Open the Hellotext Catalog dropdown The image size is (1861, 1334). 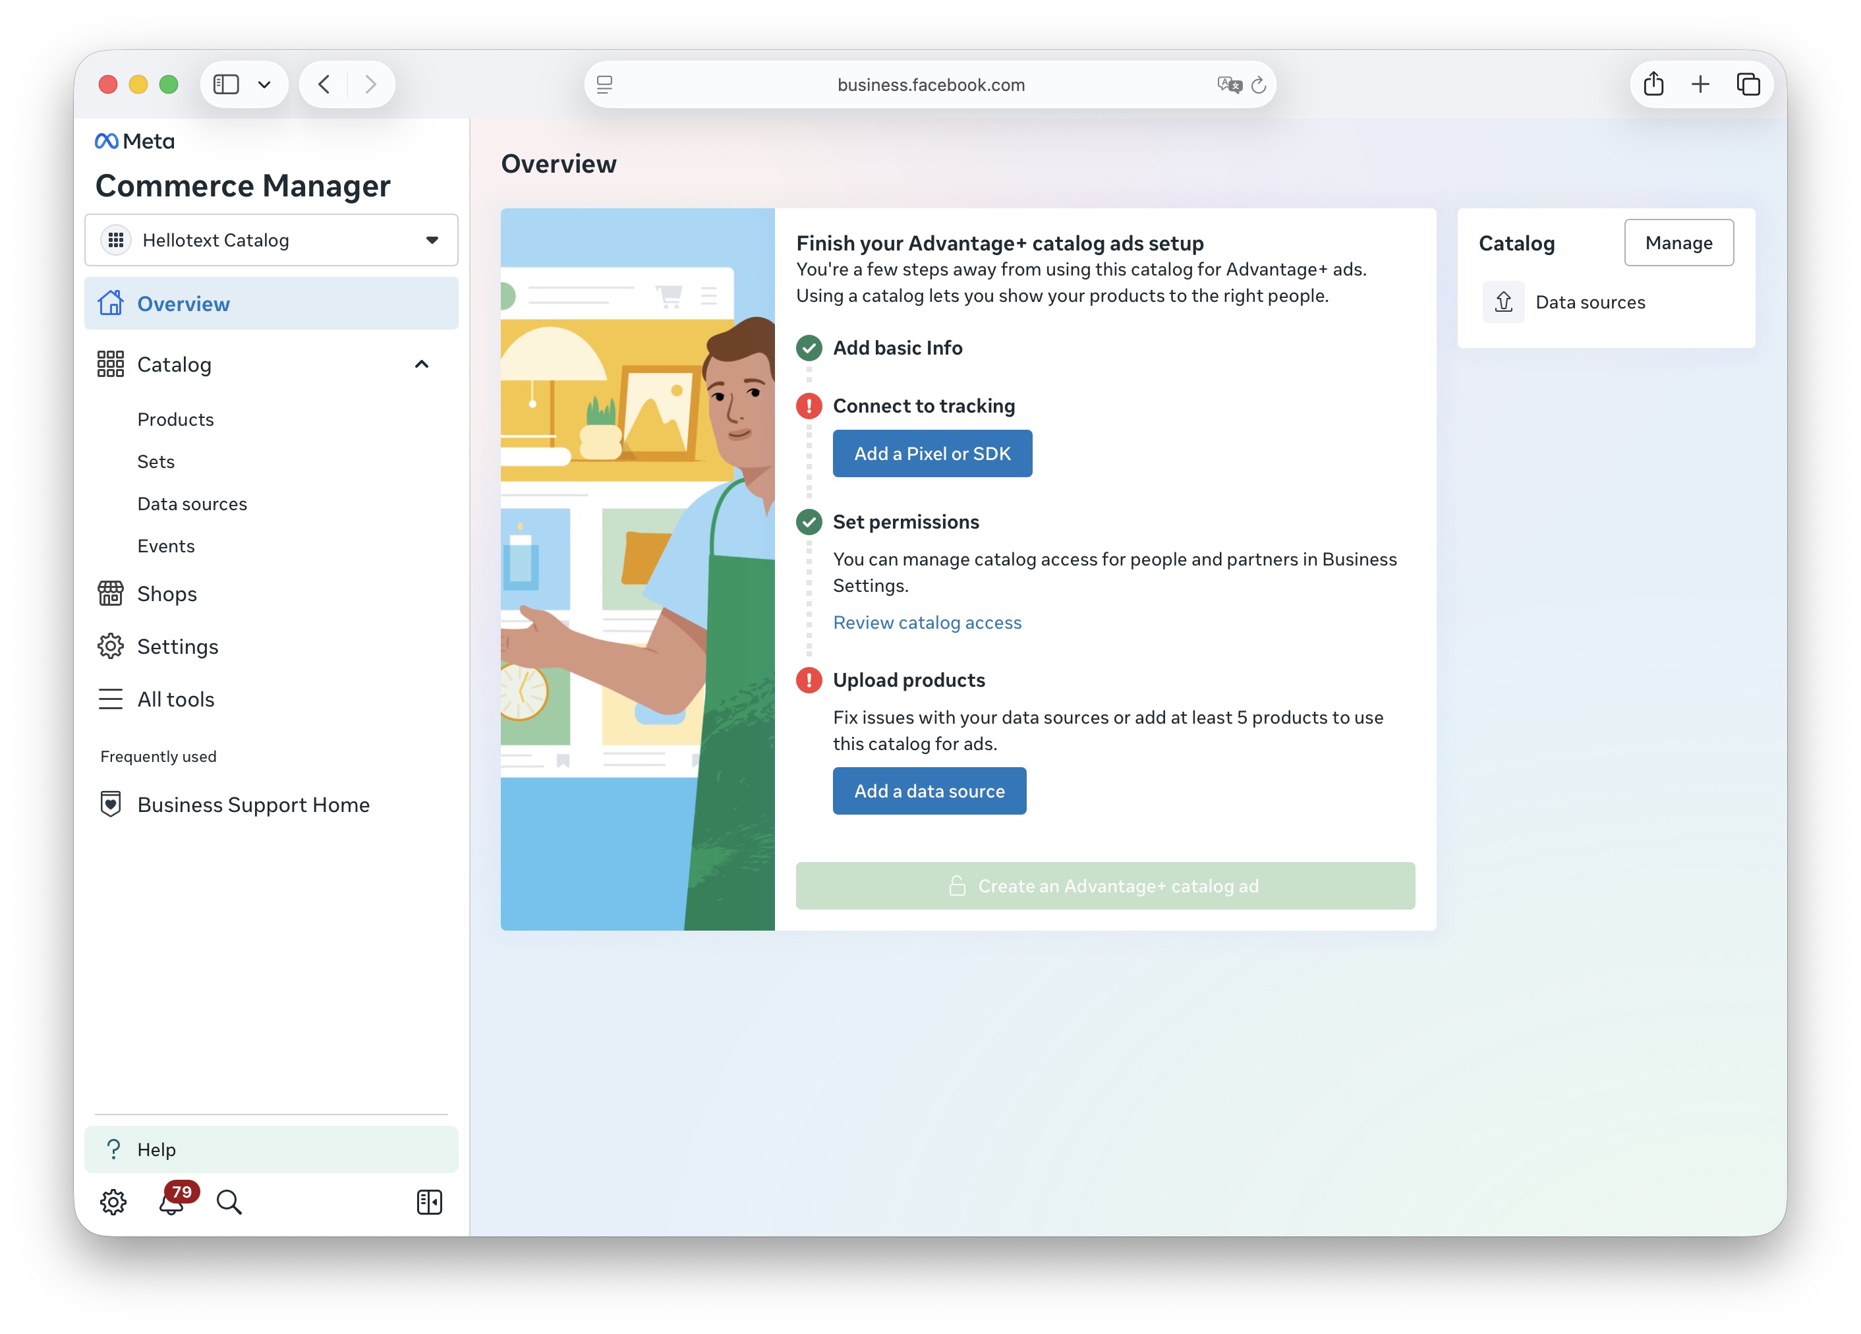tap(271, 239)
